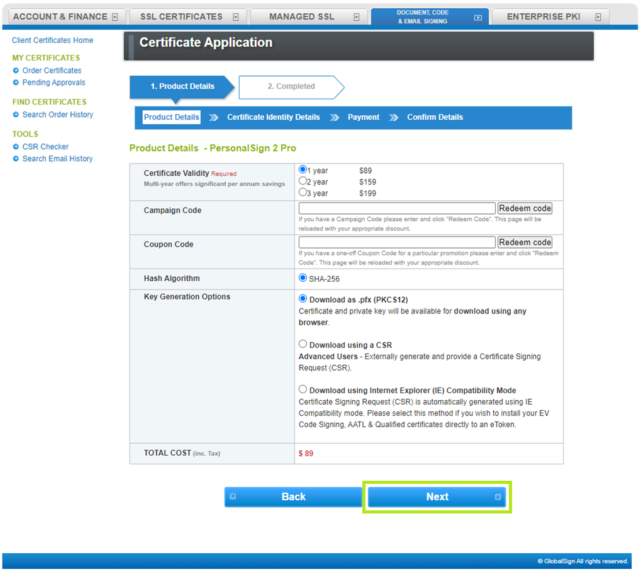Expand SSL Certificates tab arrow

point(235,17)
